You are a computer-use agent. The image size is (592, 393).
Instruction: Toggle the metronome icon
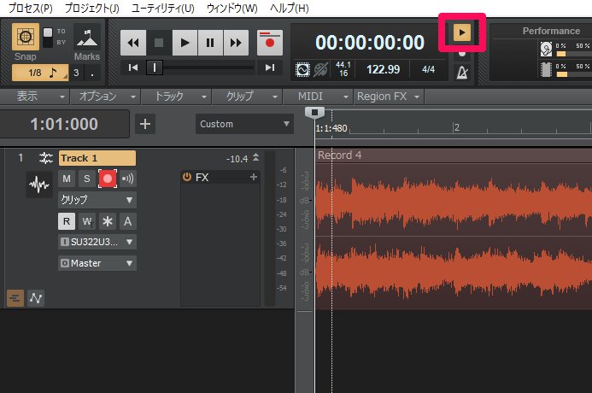tap(461, 71)
